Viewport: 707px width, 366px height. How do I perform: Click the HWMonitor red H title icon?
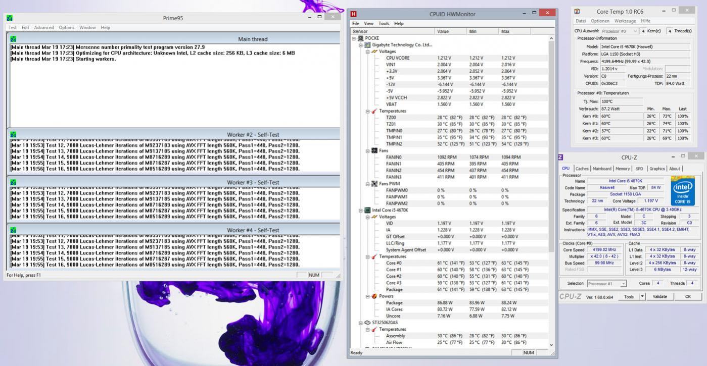[x=354, y=14]
